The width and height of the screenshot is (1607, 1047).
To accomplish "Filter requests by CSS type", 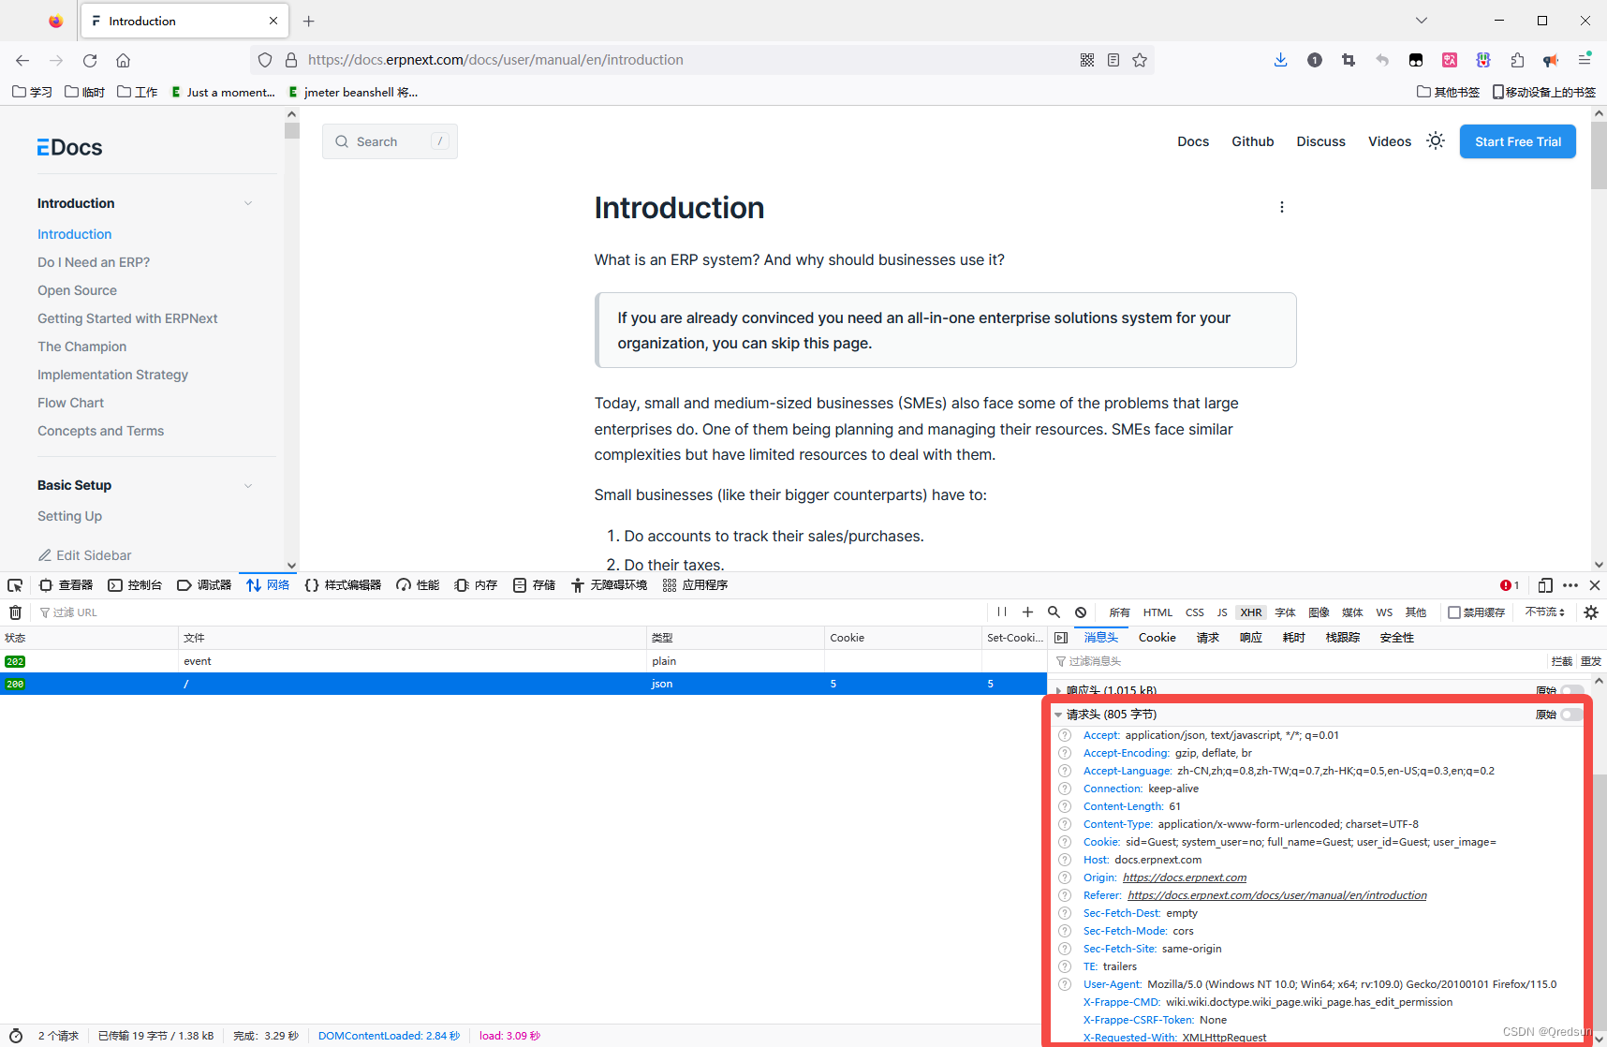I will tap(1195, 612).
